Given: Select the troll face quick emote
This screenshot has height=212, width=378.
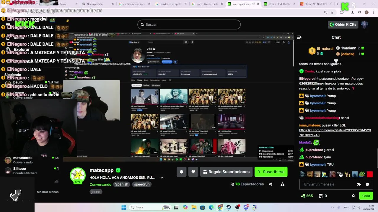Looking at the screenshot, I should (340, 174).
